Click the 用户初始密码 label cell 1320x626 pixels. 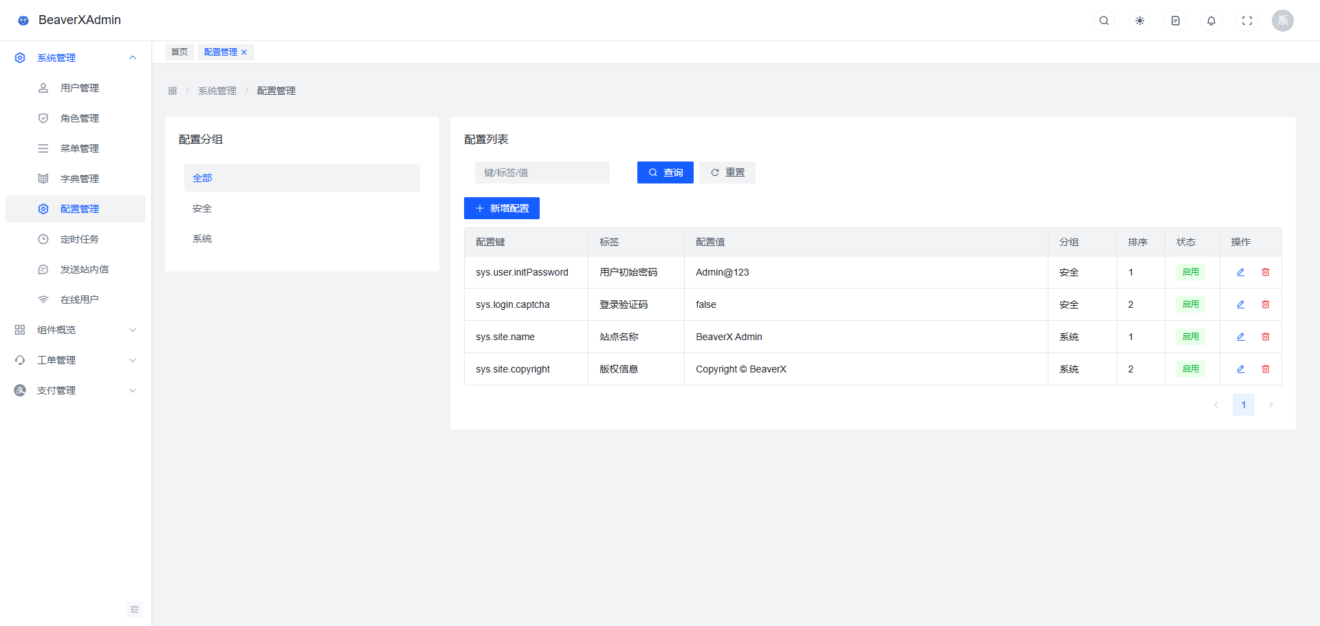pyautogui.click(x=636, y=272)
